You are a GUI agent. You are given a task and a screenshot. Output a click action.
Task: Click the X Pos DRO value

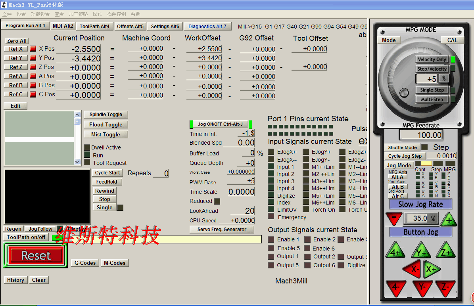(x=79, y=49)
